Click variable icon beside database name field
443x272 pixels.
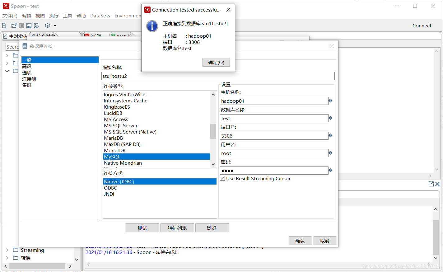pos(330,118)
